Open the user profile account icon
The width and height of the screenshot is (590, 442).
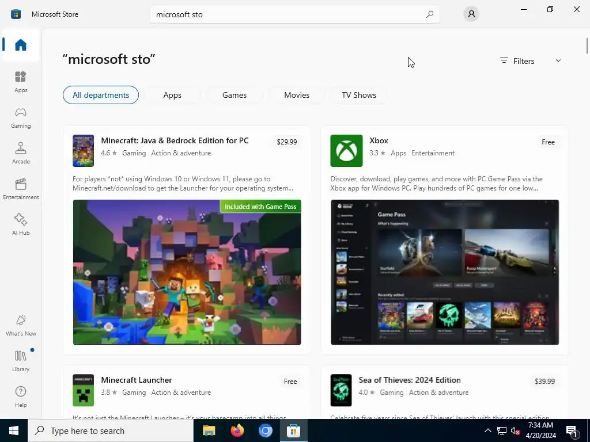(x=471, y=14)
